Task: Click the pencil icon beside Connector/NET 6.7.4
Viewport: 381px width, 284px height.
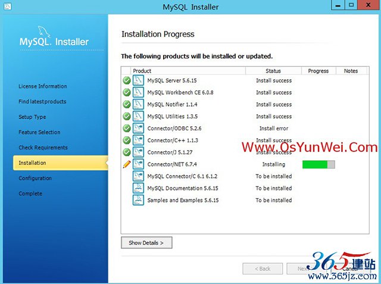Action: click(x=127, y=164)
